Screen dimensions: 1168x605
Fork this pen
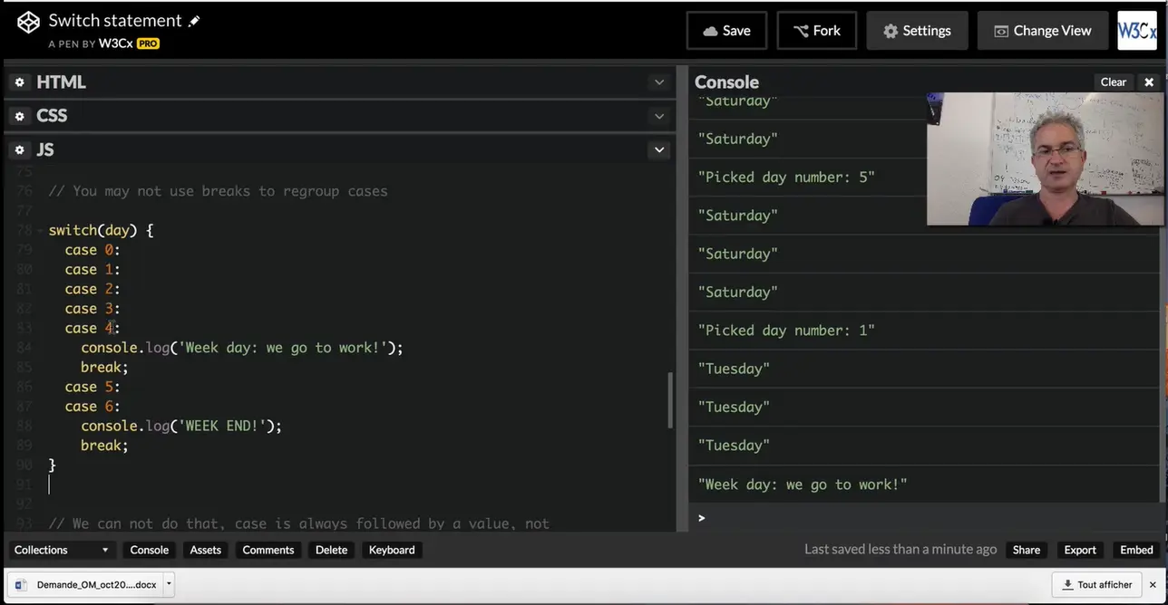pos(816,31)
